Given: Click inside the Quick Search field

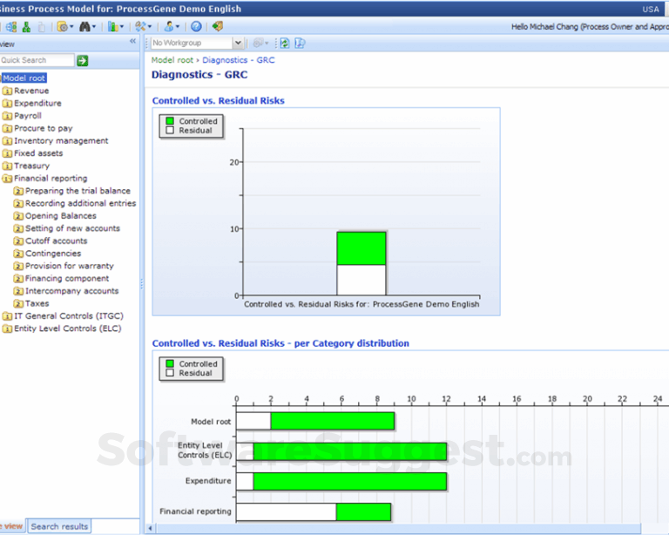Looking at the screenshot, I should 36,60.
